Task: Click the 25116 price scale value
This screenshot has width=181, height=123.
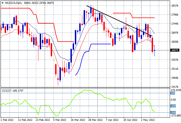Action: click(175, 69)
